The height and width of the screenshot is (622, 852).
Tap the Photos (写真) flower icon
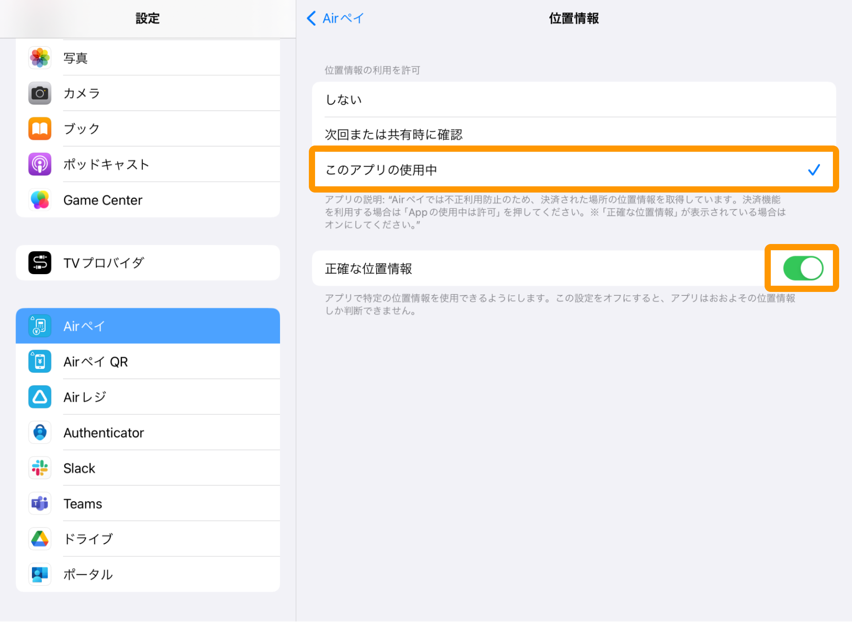click(40, 58)
